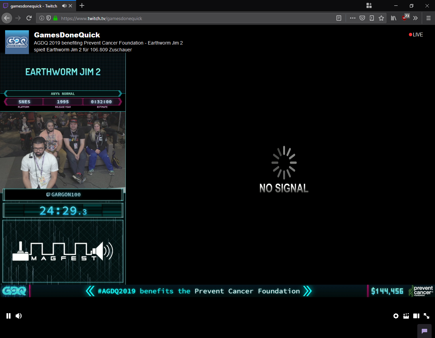Bookmark this page with the star icon
Image resolution: width=435 pixels, height=338 pixels.
(x=381, y=18)
